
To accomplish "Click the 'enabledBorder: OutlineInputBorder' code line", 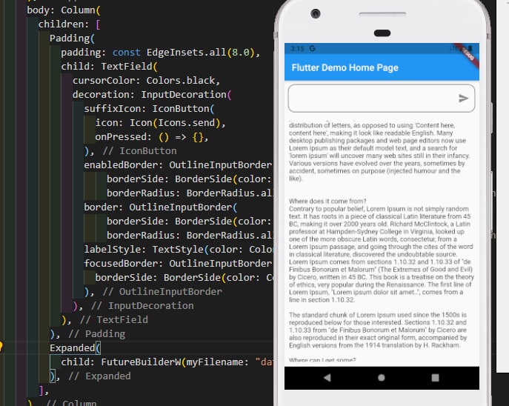I will pyautogui.click(x=178, y=165).
